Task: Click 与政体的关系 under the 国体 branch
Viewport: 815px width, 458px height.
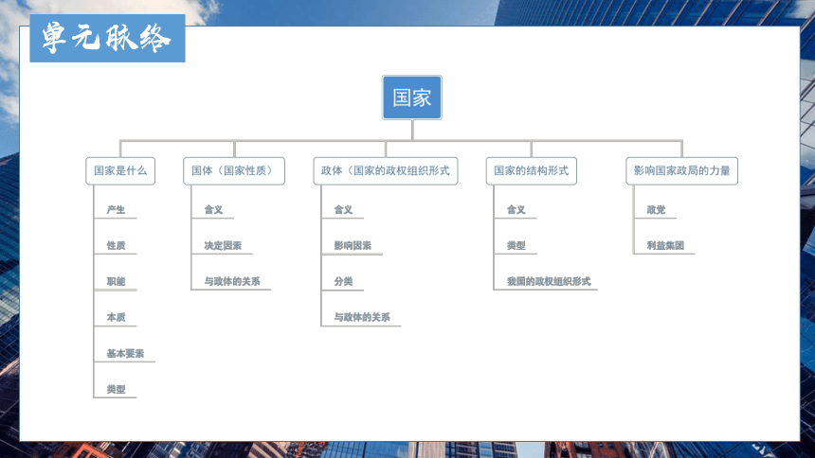Action: (x=232, y=281)
